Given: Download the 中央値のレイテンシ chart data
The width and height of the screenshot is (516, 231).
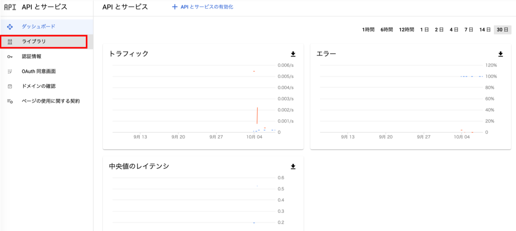Looking at the screenshot, I should tap(293, 166).
